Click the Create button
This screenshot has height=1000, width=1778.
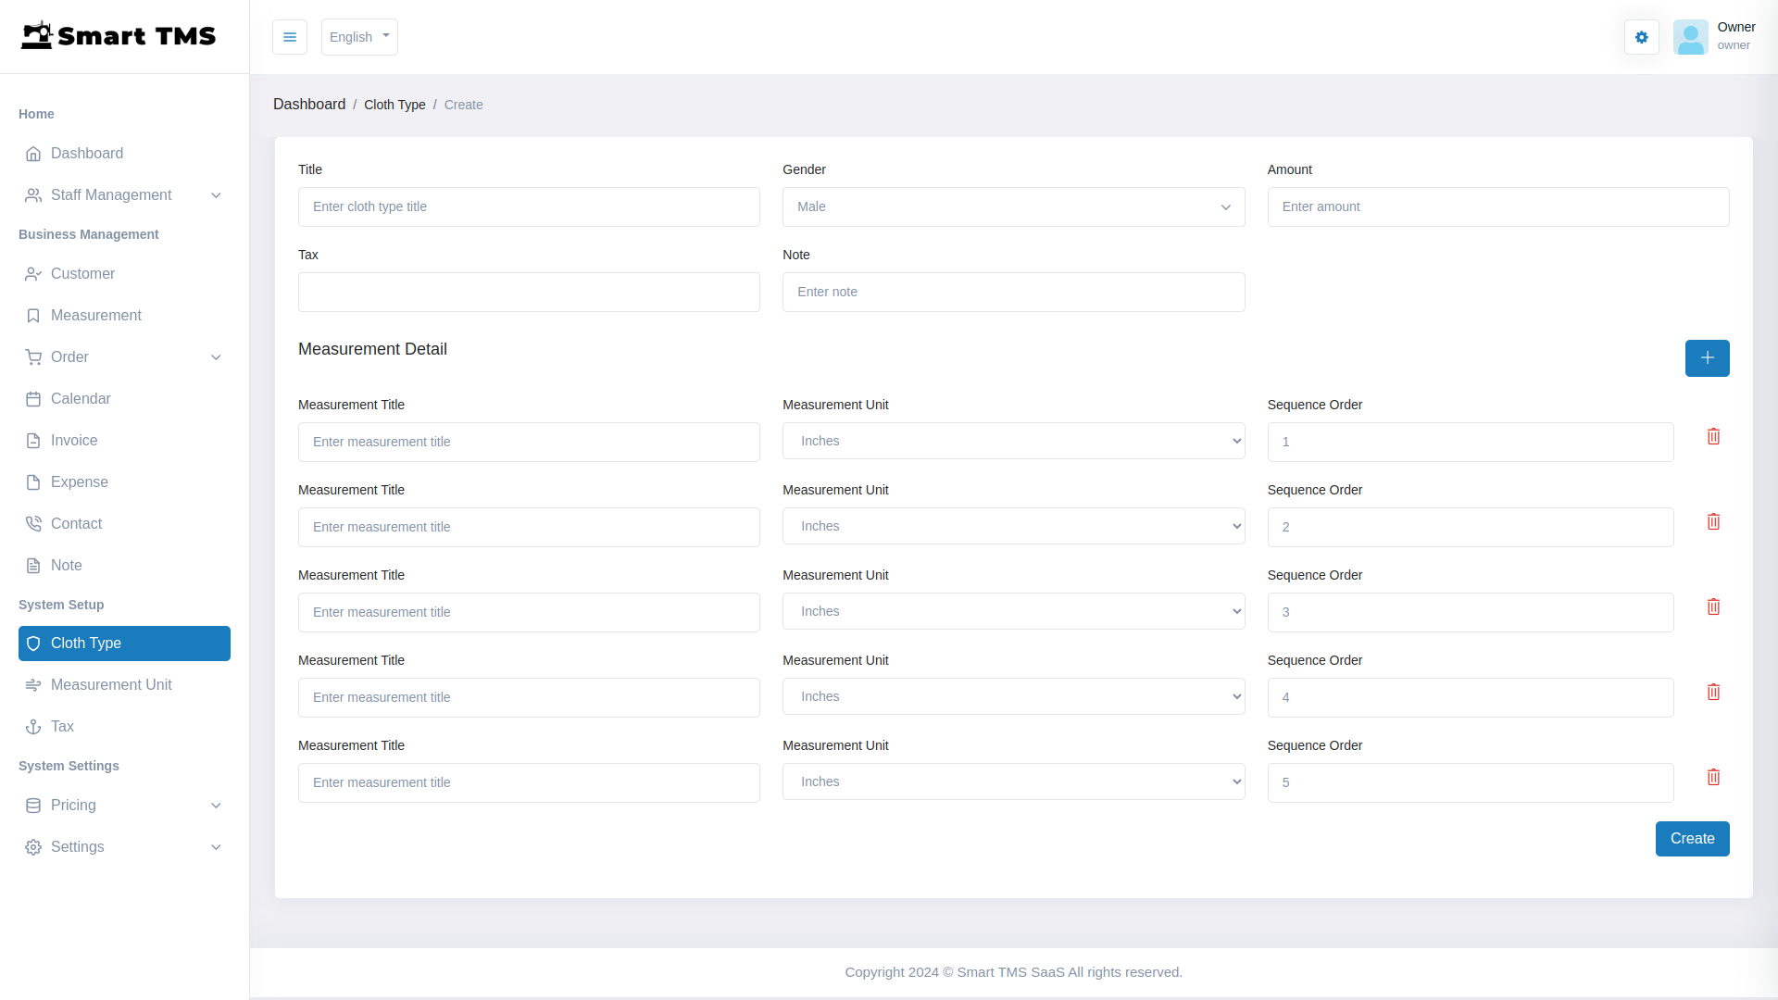point(1692,838)
